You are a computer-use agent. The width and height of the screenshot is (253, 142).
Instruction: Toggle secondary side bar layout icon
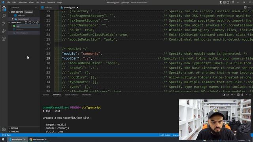click(x=228, y=2)
